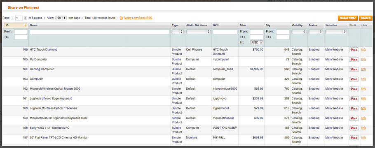Image resolution: width=375 pixels, height=148 pixels.
Task: Pin the Microsoft Natural Ergonomic Keyboard 4000
Action: (x=354, y=118)
